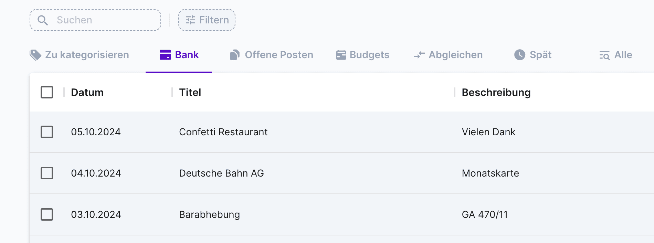The image size is (654, 243).
Task: Click into the Suchen search field
Action: [103, 20]
